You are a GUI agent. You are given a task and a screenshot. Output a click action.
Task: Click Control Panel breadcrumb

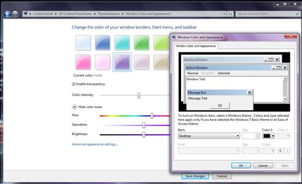[43, 14]
